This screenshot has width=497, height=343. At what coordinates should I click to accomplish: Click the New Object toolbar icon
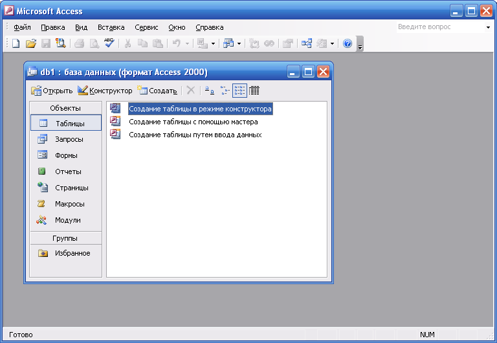tap(322, 43)
